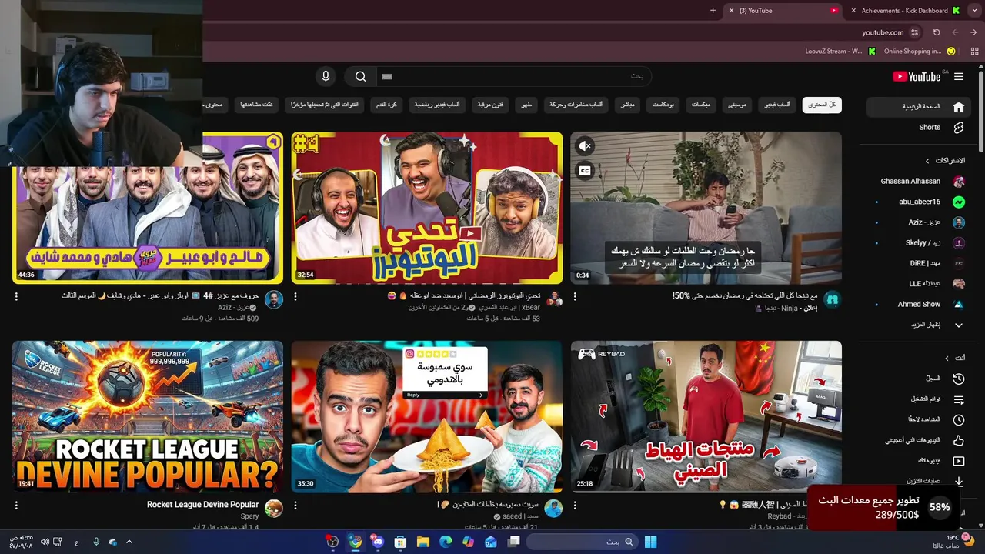Open Aziz subscription channel
Viewport: 985px width, 554px height.
click(920, 222)
